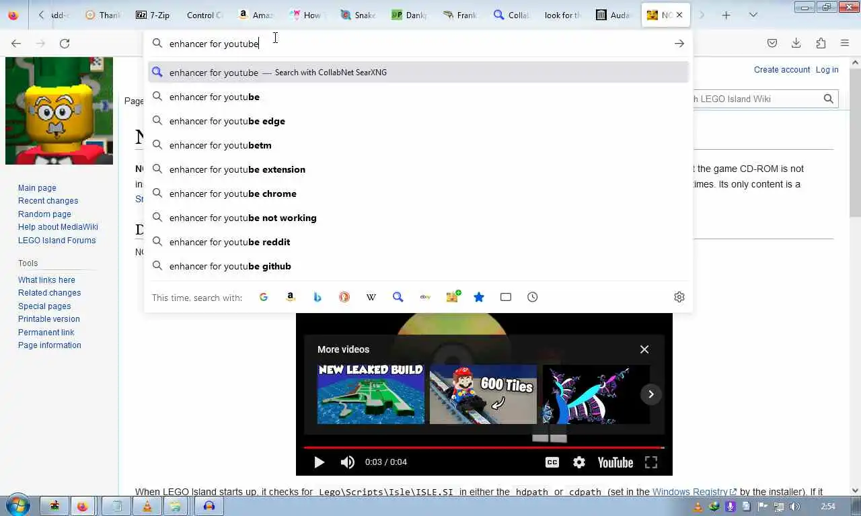Select suggestion 'enhancer for youtube chrome'
861x516 pixels.
tap(418, 193)
